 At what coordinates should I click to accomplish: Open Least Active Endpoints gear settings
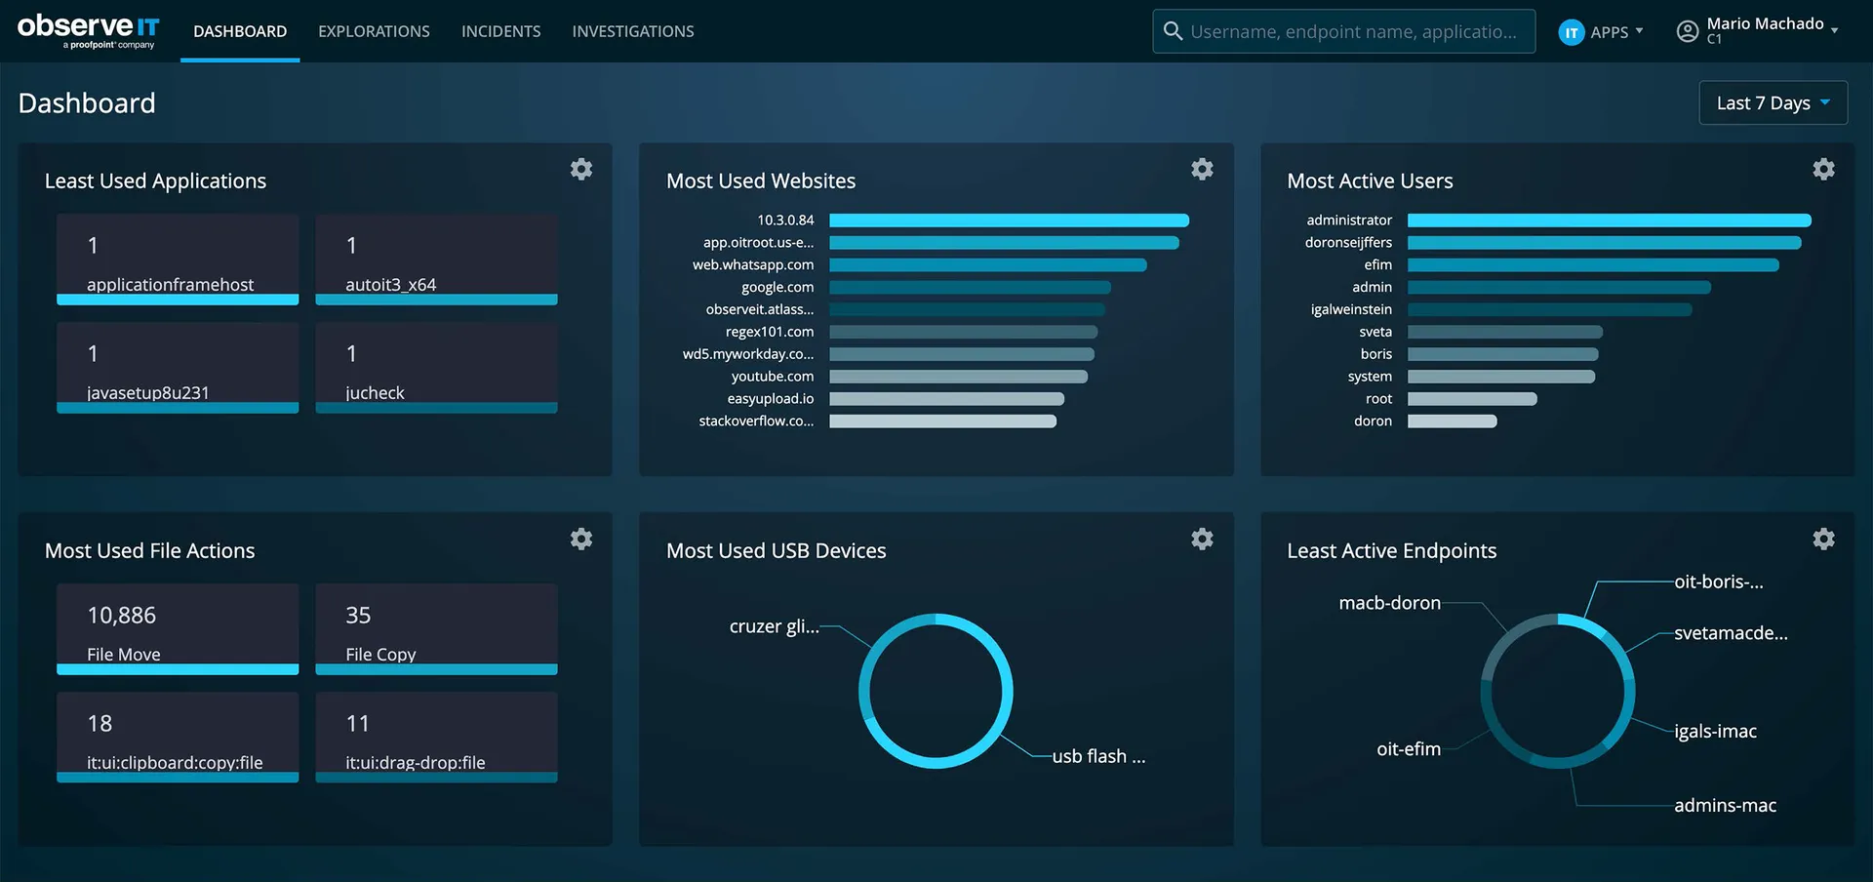pos(1823,540)
